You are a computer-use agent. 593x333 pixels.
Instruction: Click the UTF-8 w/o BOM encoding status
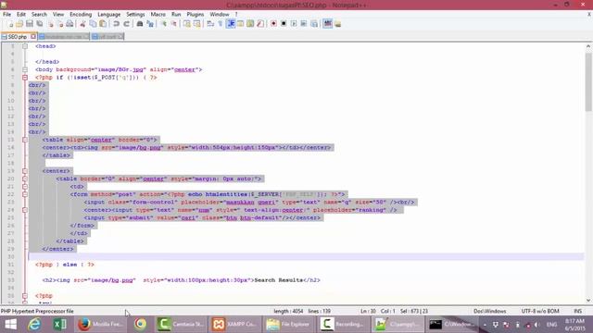coord(540,311)
